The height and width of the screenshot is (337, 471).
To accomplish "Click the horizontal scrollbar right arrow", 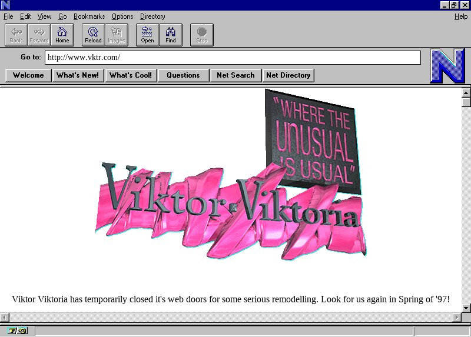I will [456, 318].
